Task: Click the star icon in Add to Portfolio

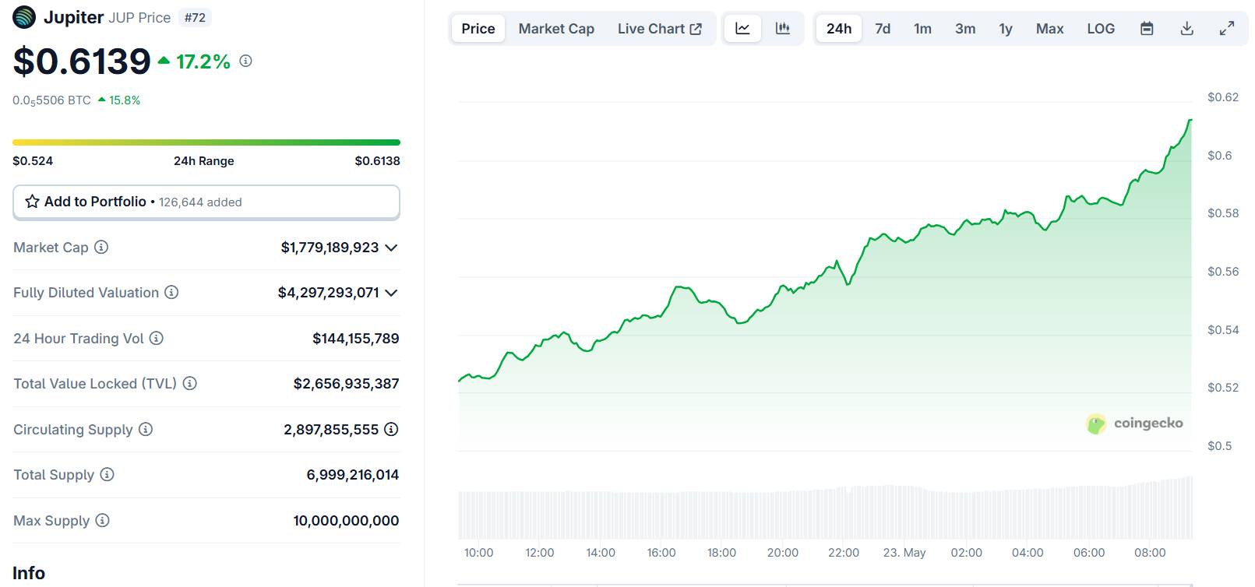Action: 32,202
